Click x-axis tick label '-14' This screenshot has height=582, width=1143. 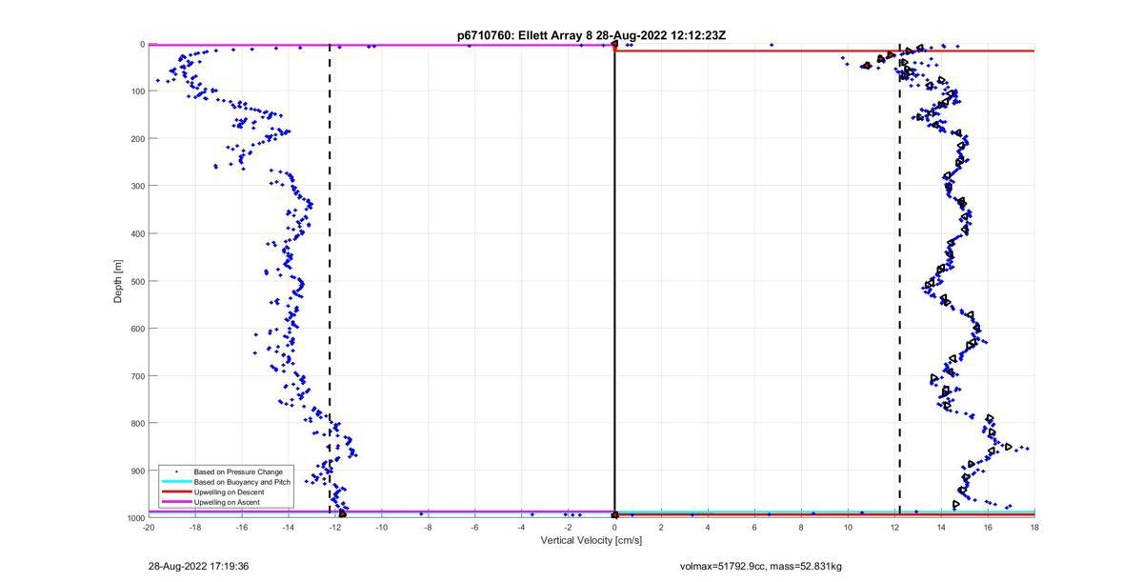click(x=289, y=527)
